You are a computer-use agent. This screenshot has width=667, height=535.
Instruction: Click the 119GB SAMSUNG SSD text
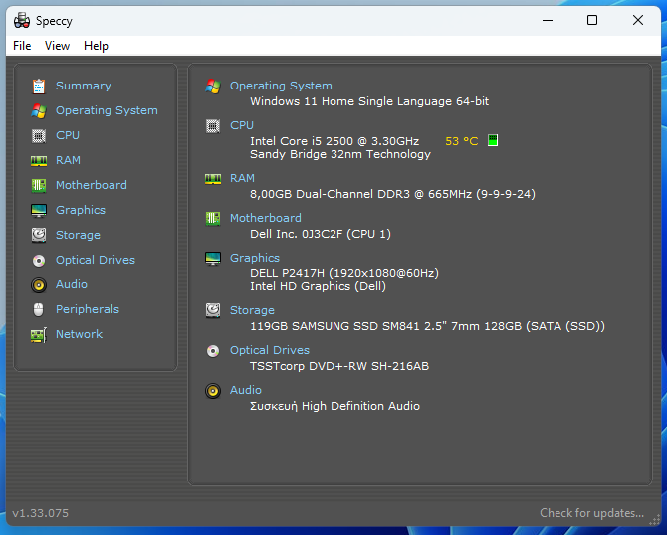(x=427, y=326)
